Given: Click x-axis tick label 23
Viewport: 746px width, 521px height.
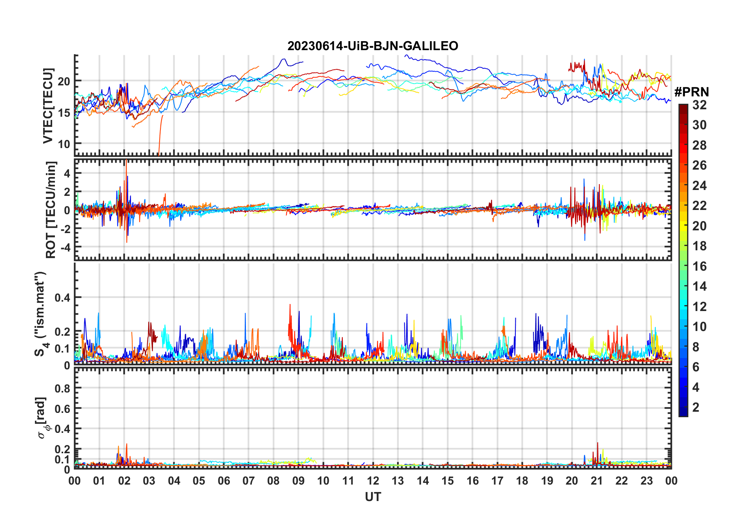Looking at the screenshot, I should tap(646, 481).
